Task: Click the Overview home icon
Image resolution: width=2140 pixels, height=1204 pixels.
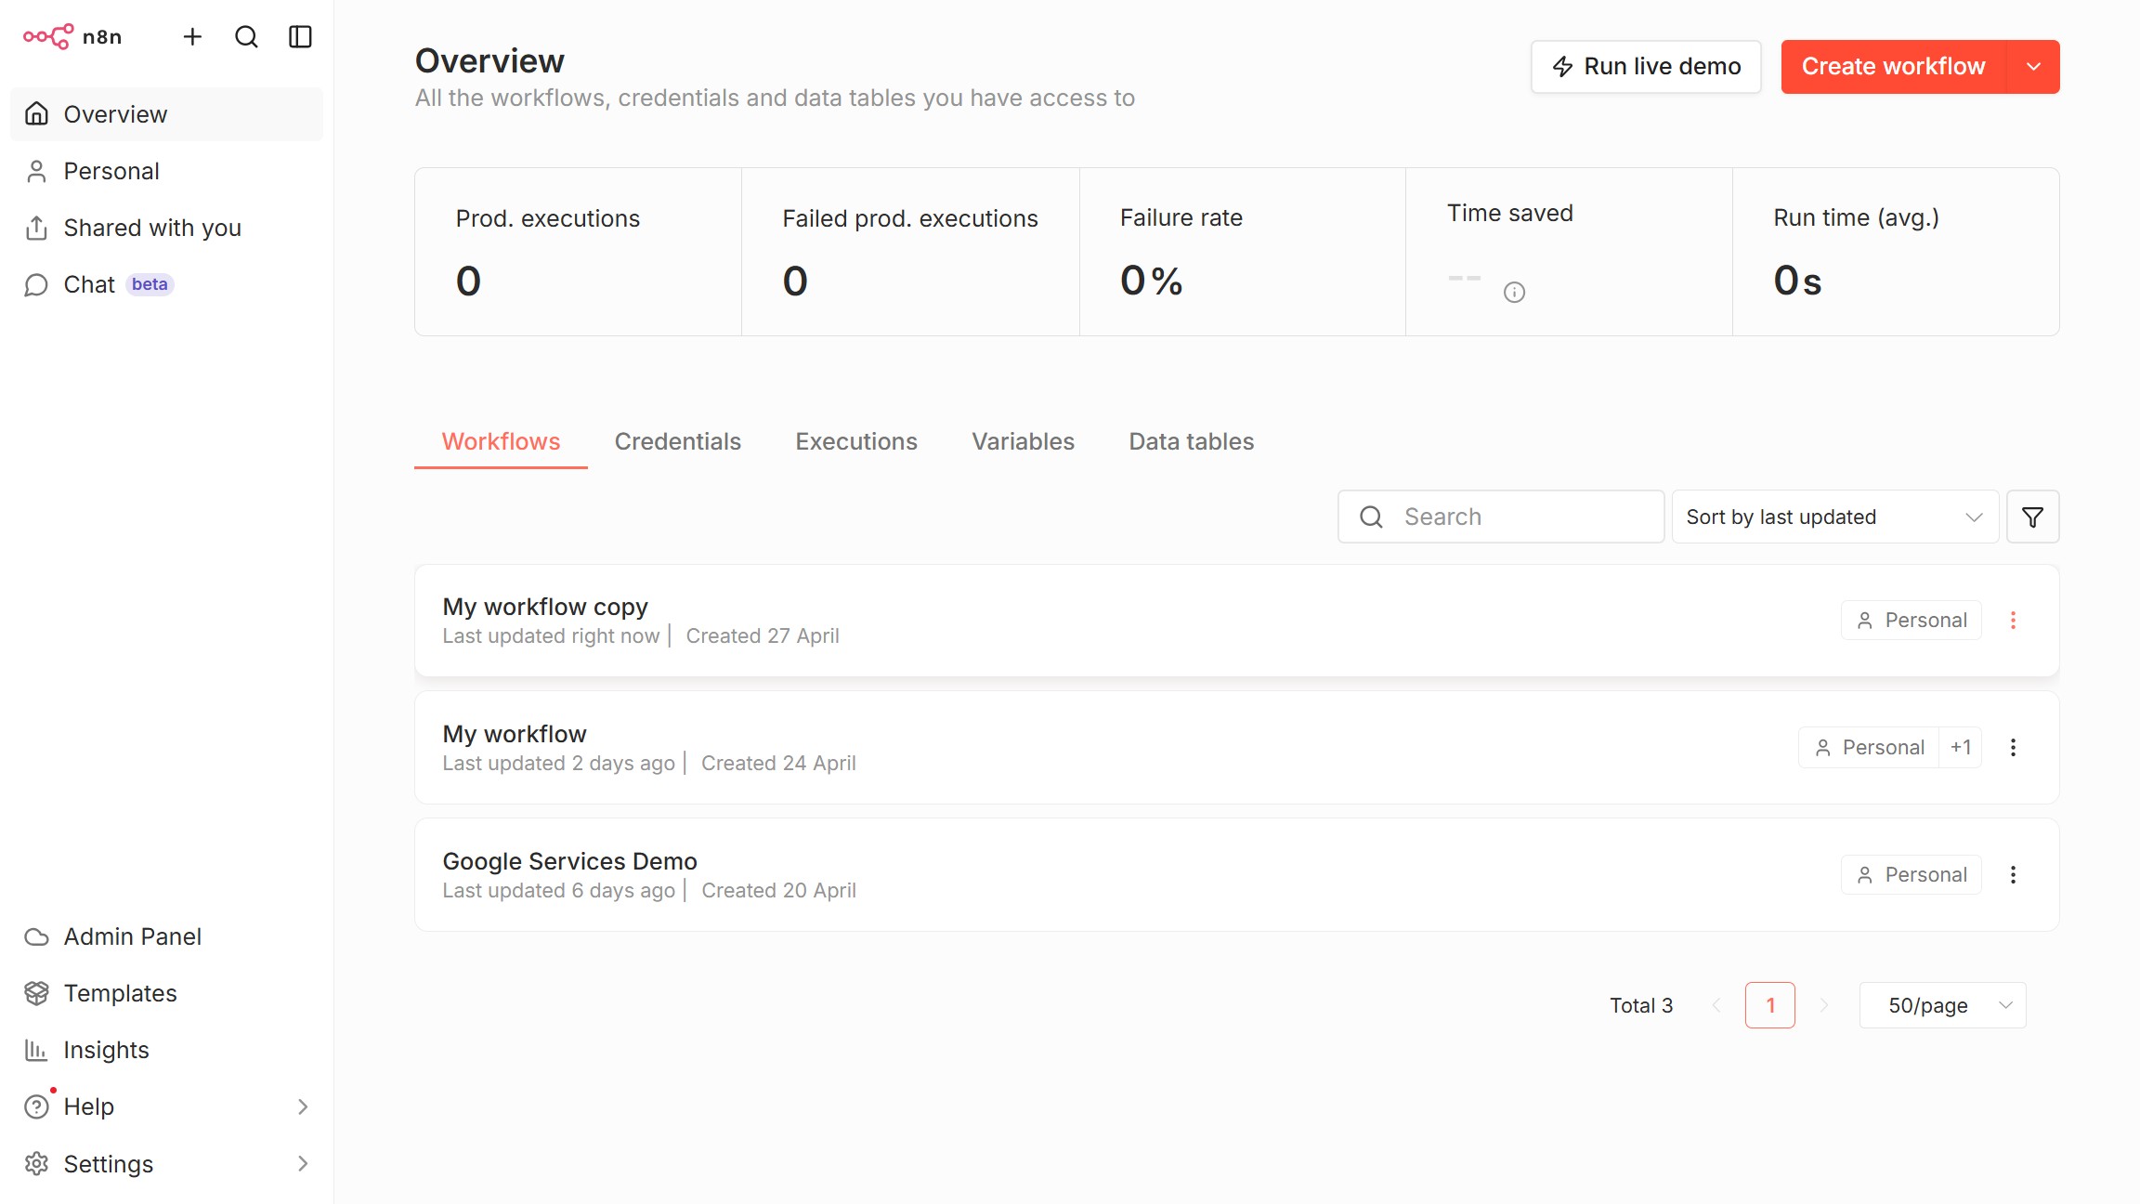Action: pyautogui.click(x=36, y=114)
